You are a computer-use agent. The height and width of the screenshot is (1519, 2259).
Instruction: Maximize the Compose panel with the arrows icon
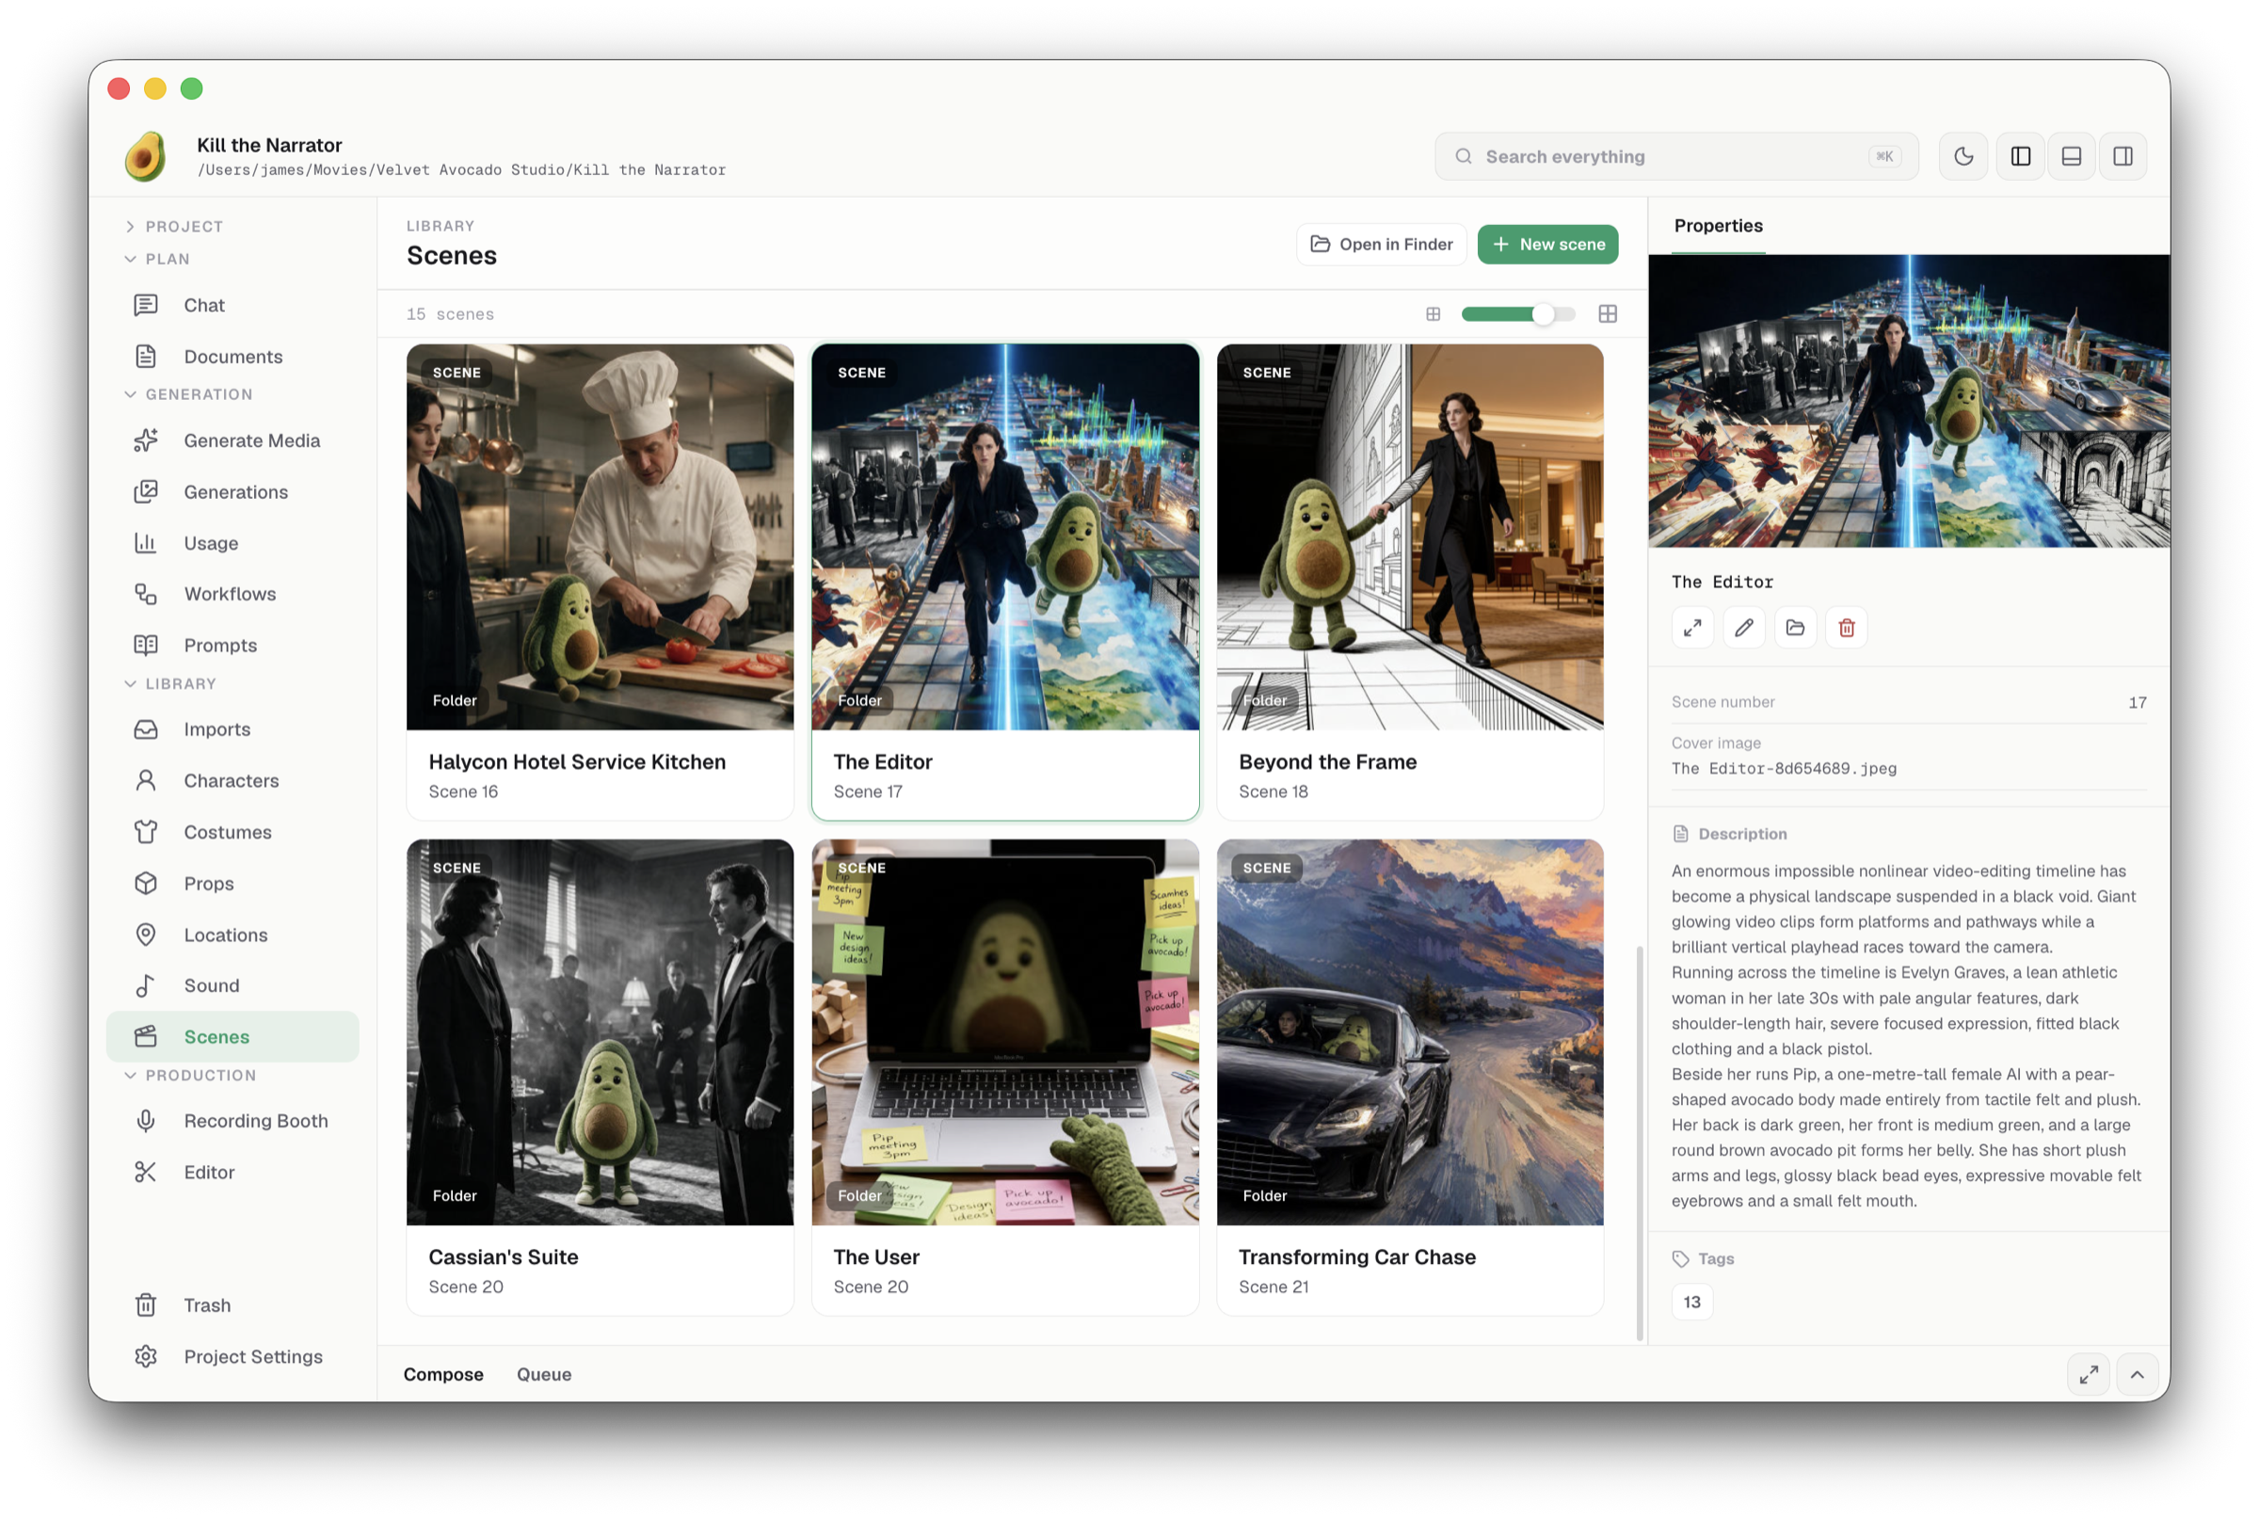[2089, 1375]
